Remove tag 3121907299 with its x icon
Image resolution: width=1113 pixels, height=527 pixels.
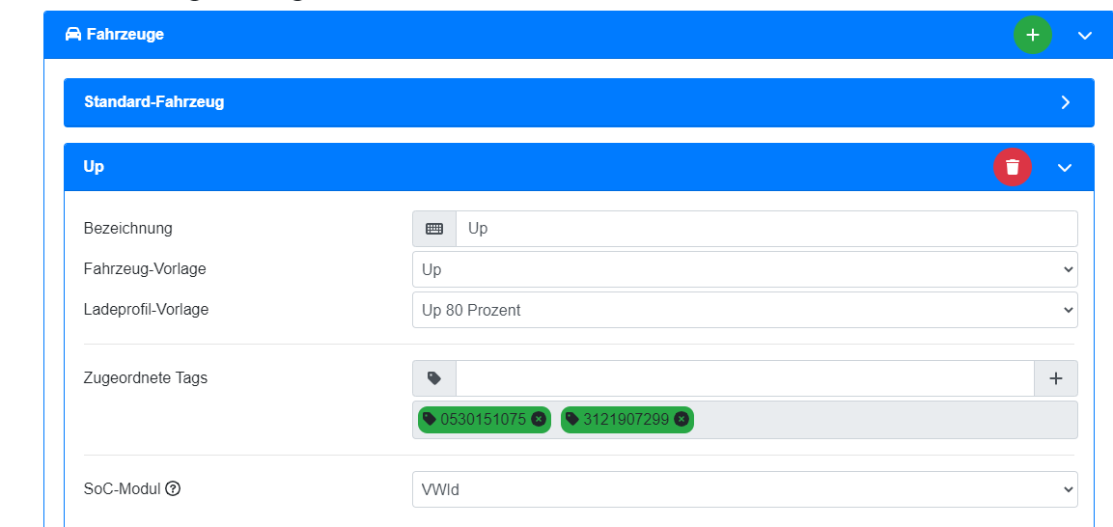click(x=682, y=419)
